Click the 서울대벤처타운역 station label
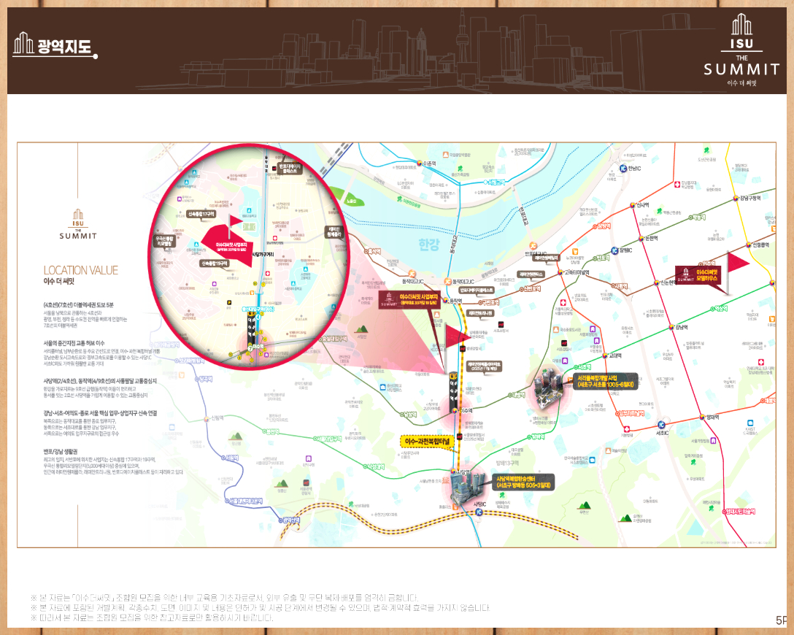This screenshot has height=635, width=794. pyautogui.click(x=245, y=501)
